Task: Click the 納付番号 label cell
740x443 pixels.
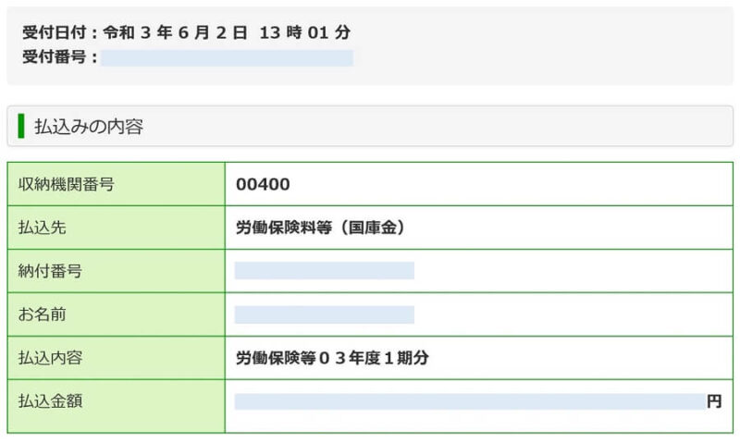Action: 117,271
